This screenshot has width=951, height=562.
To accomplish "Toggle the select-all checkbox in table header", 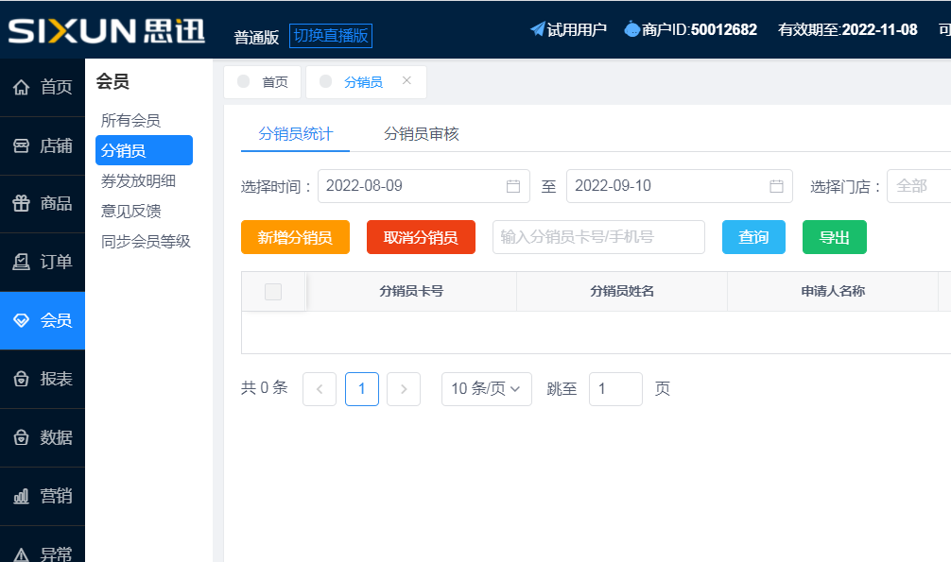I will pyautogui.click(x=272, y=291).
